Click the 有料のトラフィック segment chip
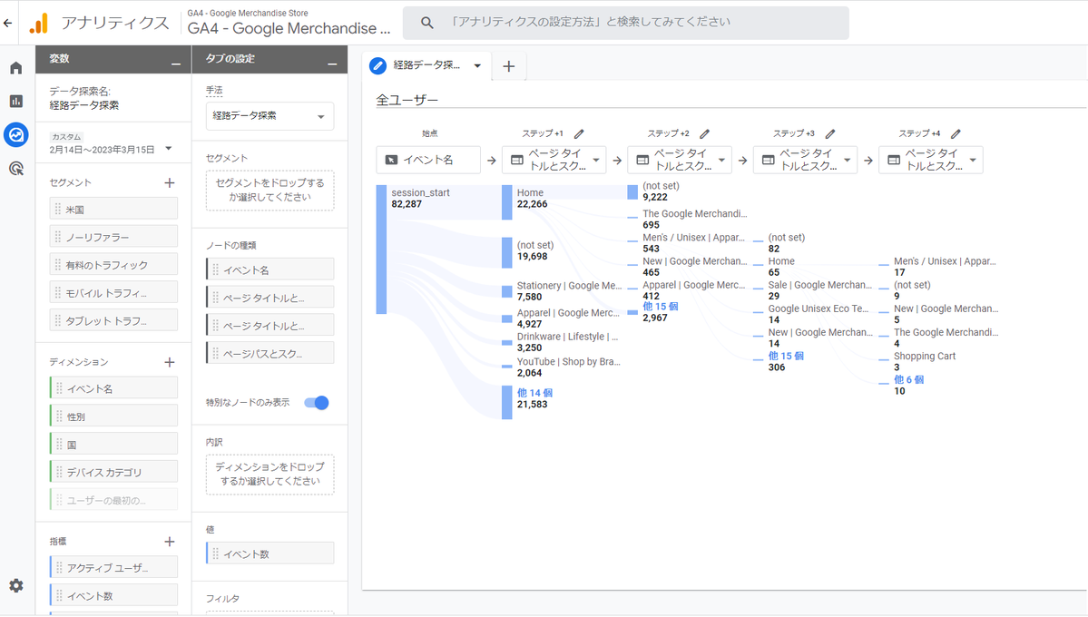This screenshot has height=617, width=1088. click(x=113, y=264)
